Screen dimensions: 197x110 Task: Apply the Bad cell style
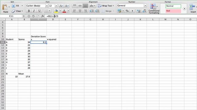[x=173, y=11]
